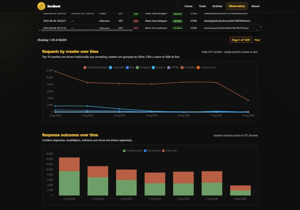Select the Observatory tab
This screenshot has width=300, height=210.
tap(237, 6)
